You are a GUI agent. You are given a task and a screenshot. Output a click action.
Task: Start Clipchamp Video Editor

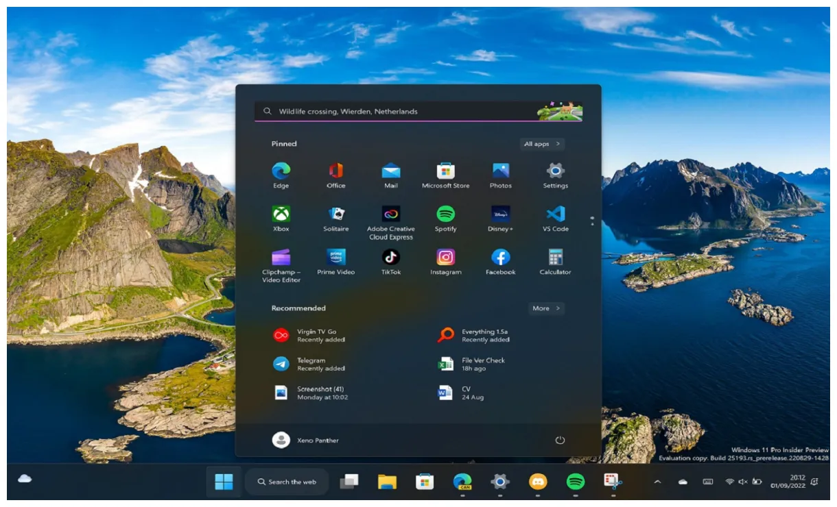coord(281,257)
